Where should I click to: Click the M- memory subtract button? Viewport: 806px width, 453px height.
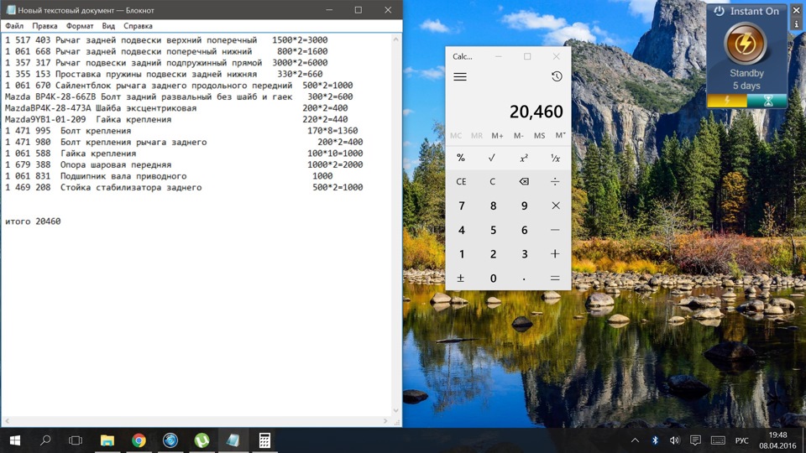pyautogui.click(x=518, y=136)
